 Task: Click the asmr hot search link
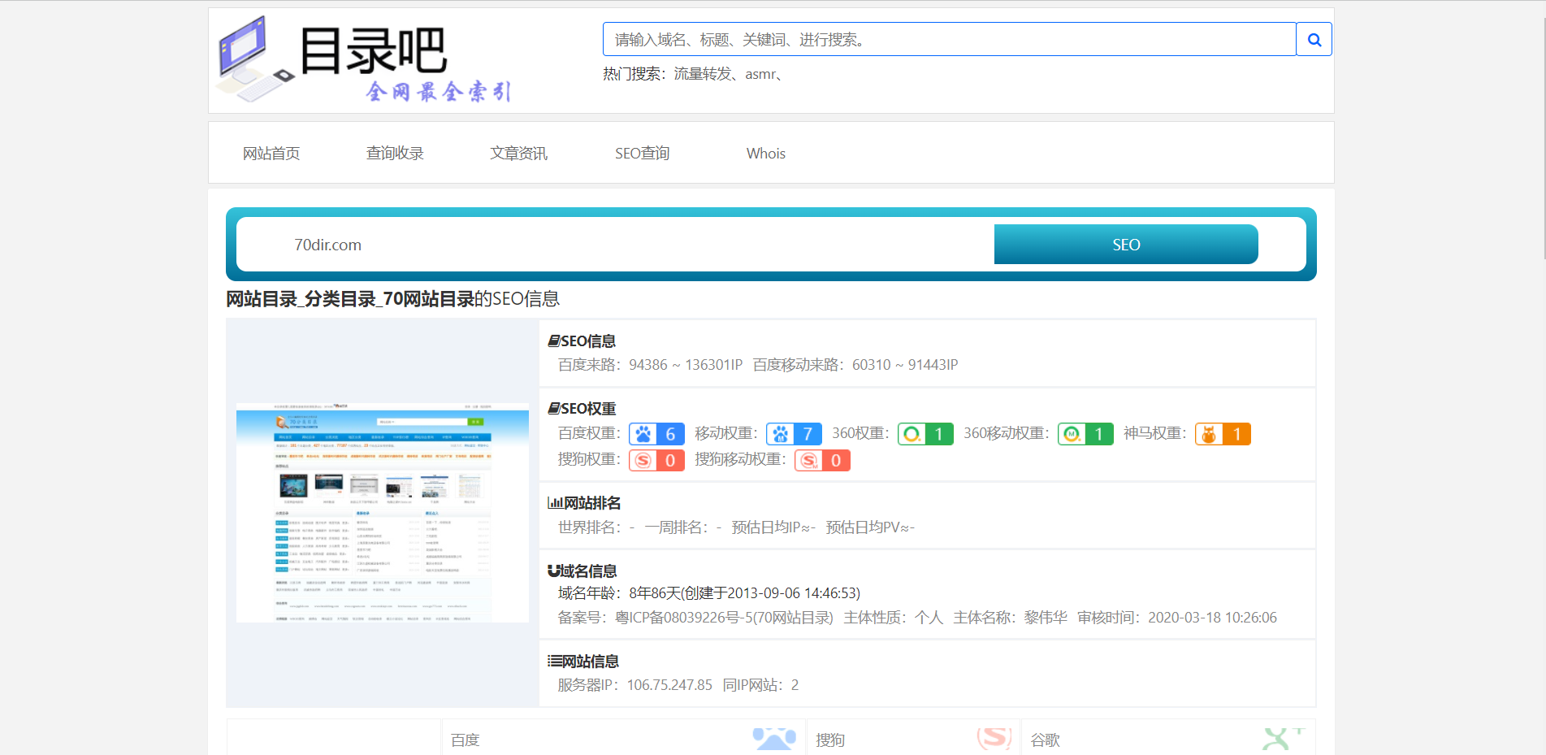(760, 74)
